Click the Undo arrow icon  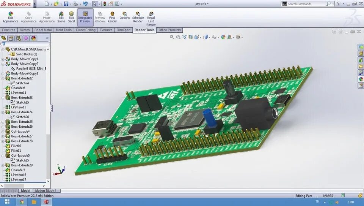pyautogui.click(x=85, y=4)
